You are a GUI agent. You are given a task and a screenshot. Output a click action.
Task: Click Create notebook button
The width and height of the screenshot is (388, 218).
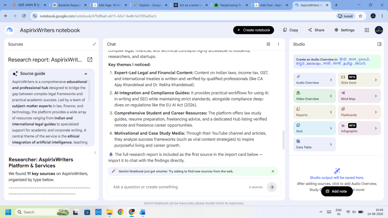click(253, 30)
